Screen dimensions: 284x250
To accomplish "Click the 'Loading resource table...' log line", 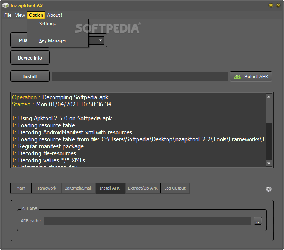I will click(x=46, y=125).
